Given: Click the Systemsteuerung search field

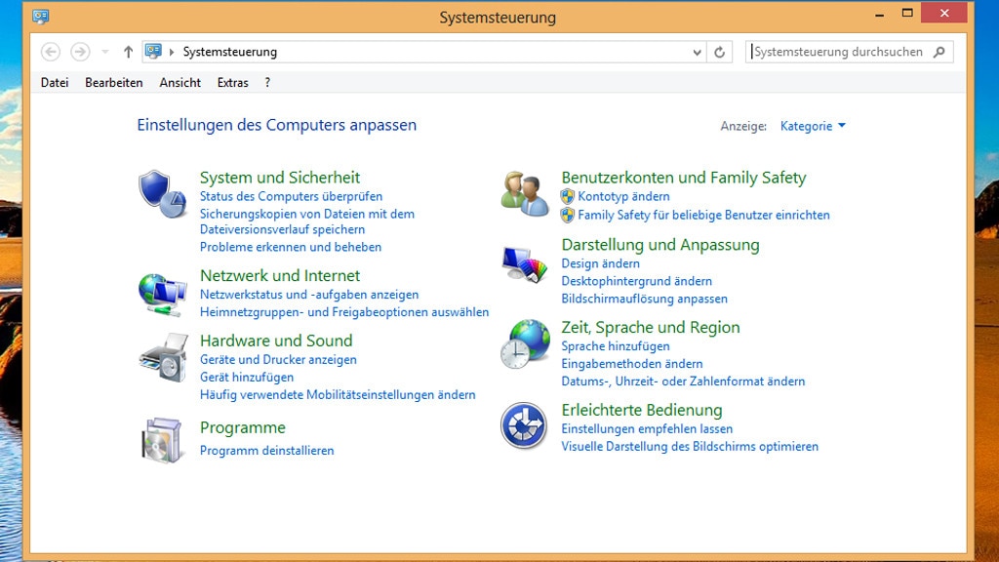Looking at the screenshot, I should click(x=839, y=51).
